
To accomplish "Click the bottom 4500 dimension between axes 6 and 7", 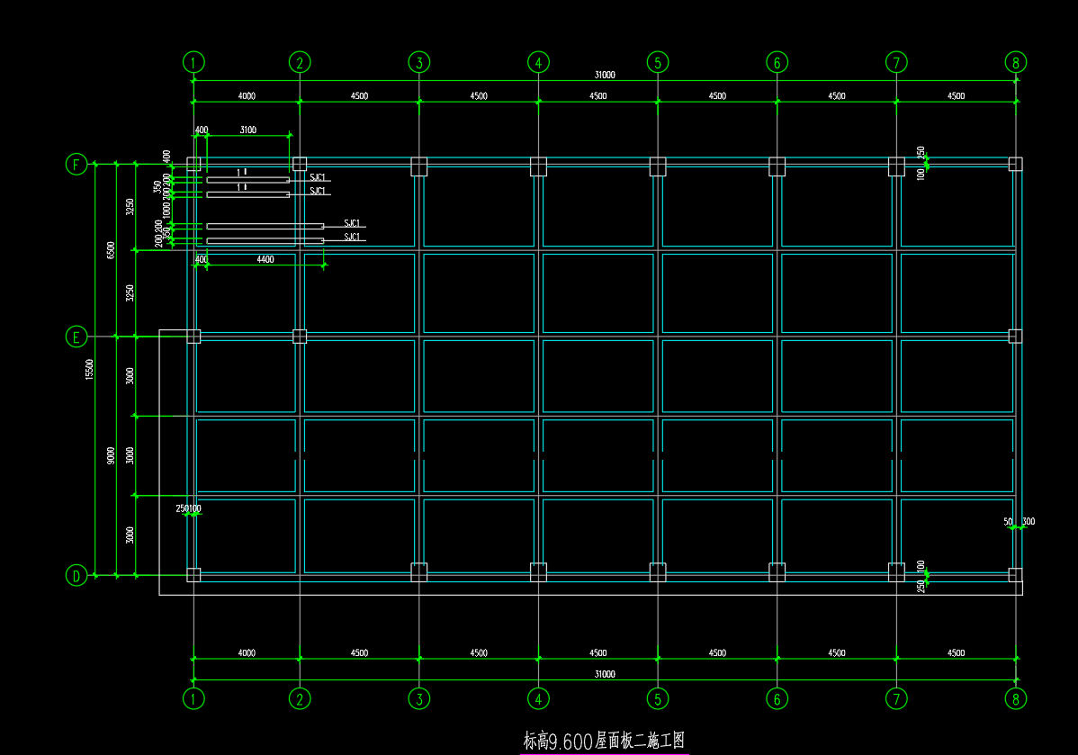I will click(x=837, y=653).
